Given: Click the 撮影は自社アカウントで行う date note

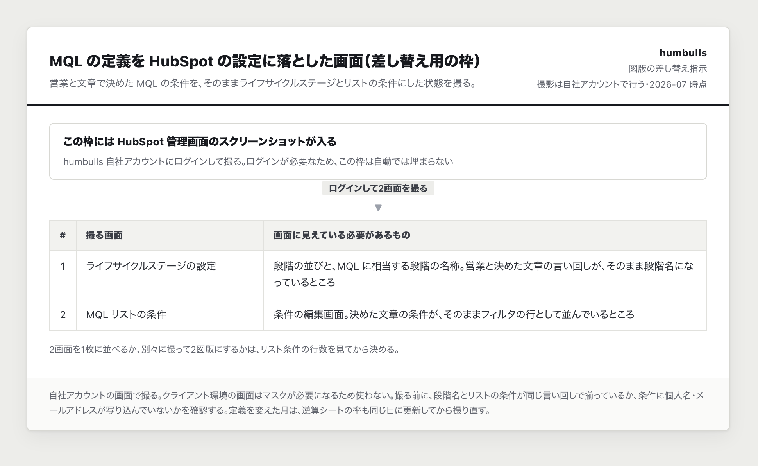Looking at the screenshot, I should pyautogui.click(x=622, y=84).
